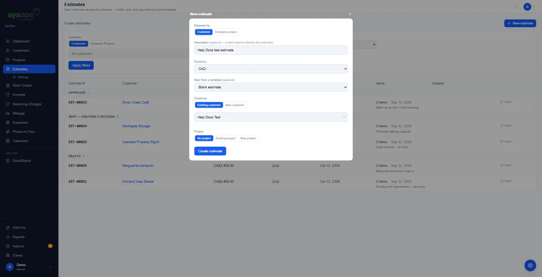Viewport: 542px width, 277px height.
Task: Close the New estimate dialog
Action: point(350,14)
